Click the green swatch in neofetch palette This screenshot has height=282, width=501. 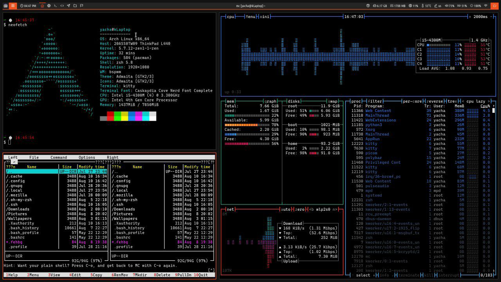point(117,116)
